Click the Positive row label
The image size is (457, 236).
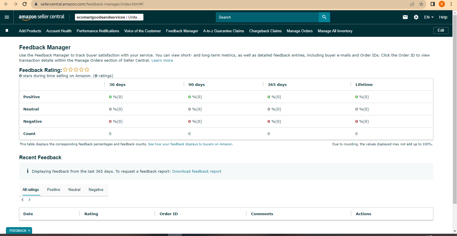click(31, 97)
